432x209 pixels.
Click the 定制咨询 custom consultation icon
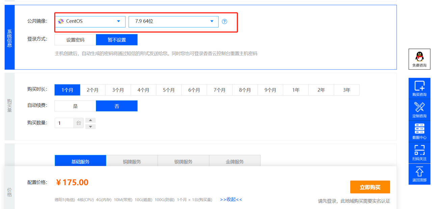coord(419,108)
